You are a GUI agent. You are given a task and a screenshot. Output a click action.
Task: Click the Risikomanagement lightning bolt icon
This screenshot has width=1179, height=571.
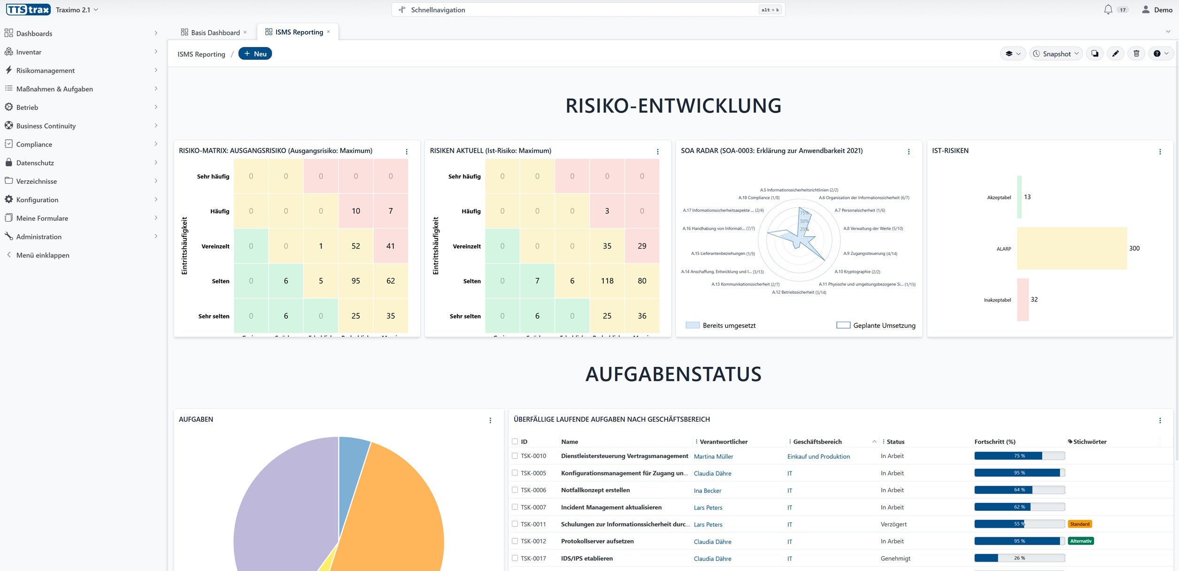[8, 70]
